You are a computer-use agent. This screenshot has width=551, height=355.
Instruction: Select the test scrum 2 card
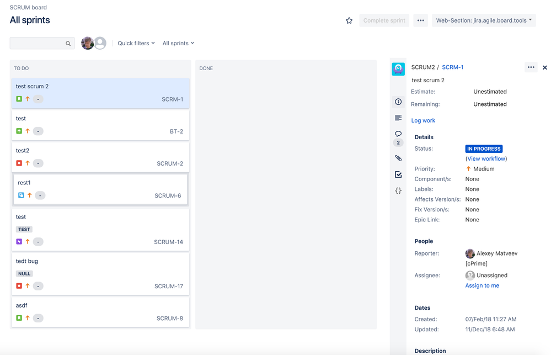(100, 93)
